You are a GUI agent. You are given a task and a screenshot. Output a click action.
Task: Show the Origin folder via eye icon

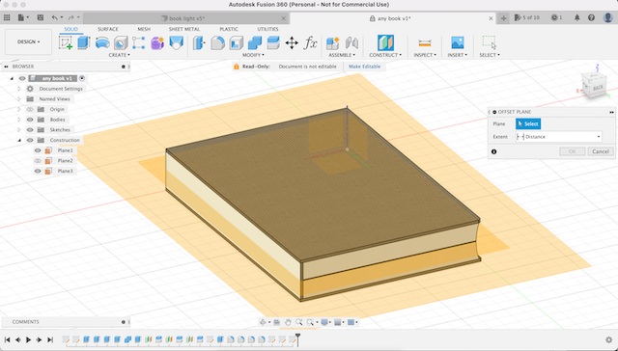[x=30, y=109]
